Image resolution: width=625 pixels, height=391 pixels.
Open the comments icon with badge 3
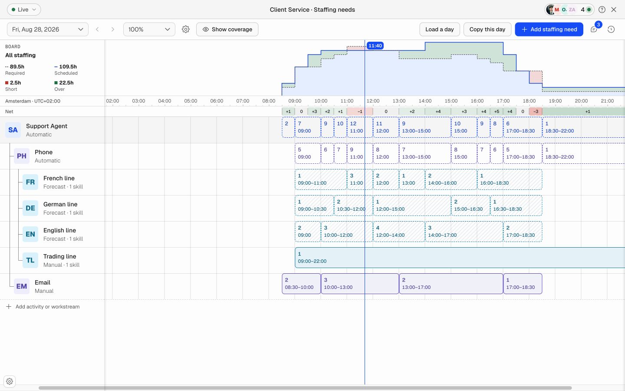(x=594, y=29)
